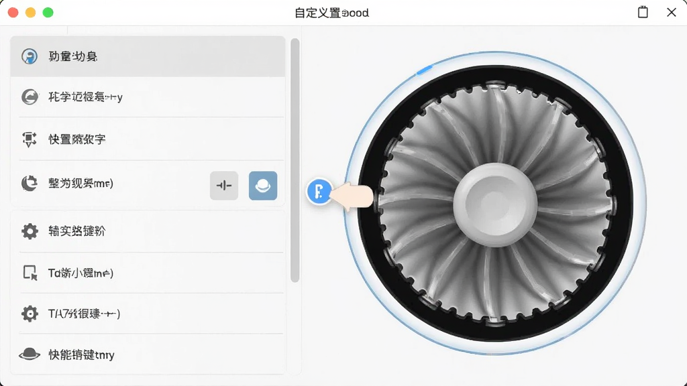The height and width of the screenshot is (386, 687).
Task: Click the globe icon in the second list row
Action: click(30, 96)
